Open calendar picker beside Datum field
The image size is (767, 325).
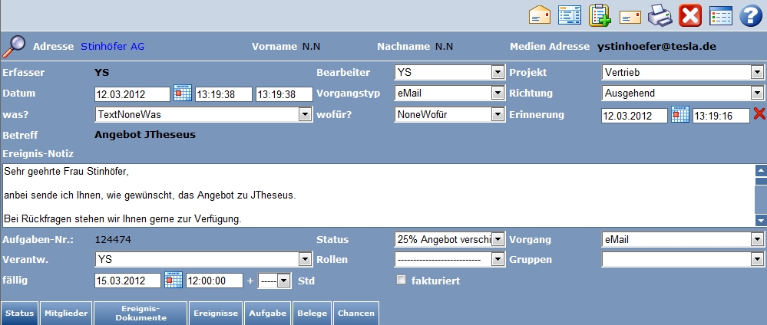pyautogui.click(x=183, y=94)
